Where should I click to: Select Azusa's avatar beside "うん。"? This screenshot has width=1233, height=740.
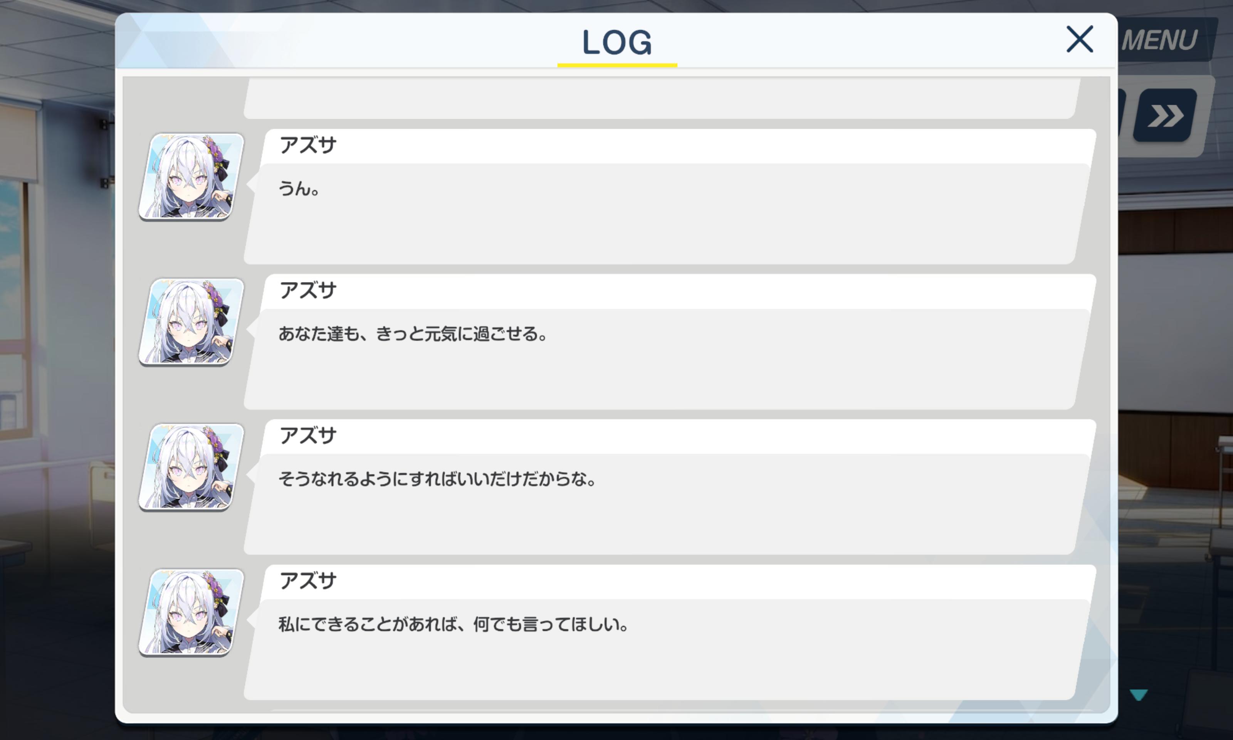tap(192, 177)
